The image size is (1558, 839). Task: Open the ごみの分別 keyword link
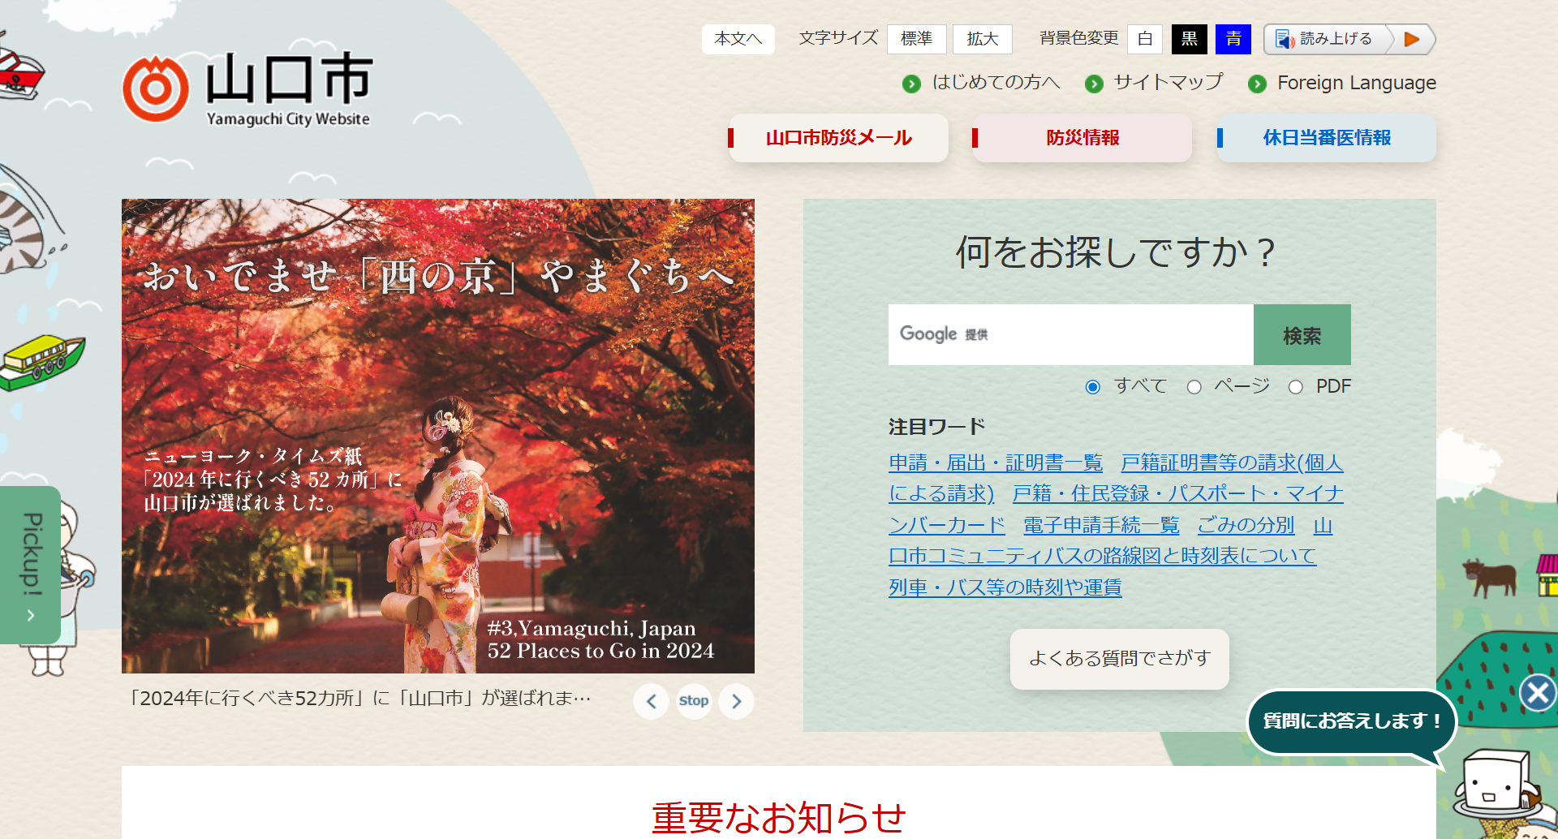pos(1246,525)
